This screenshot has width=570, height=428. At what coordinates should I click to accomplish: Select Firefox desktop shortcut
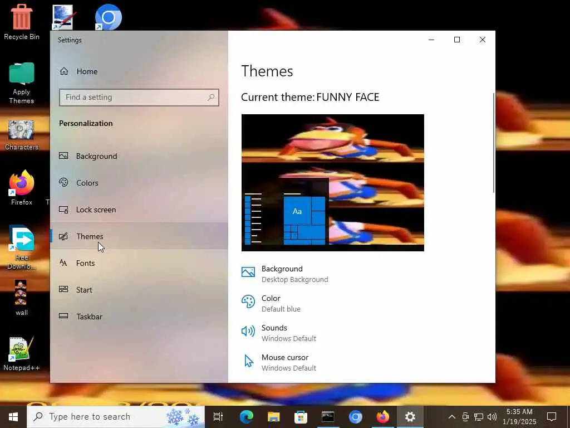22,188
